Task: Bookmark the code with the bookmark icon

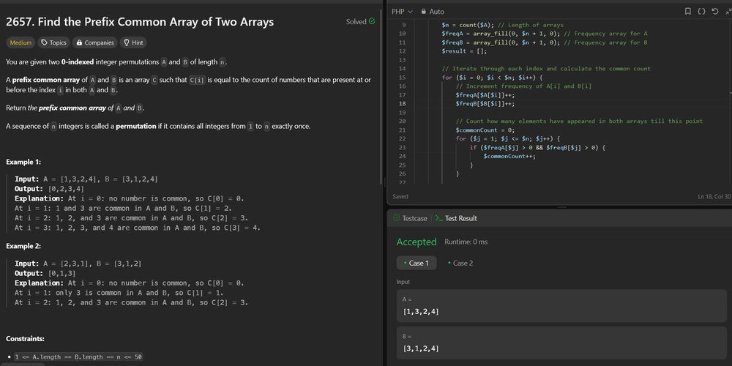Action: [687, 11]
